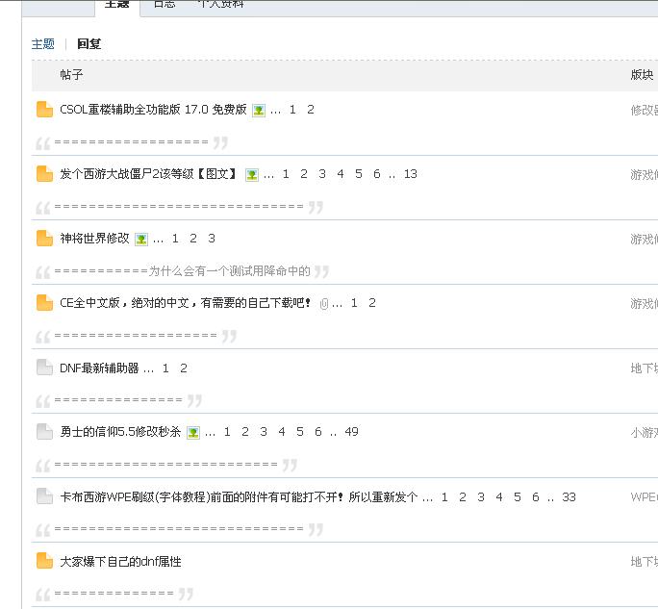The height and width of the screenshot is (609, 658).
Task: Open folder icon beside CSOL重楼辅助全功能版 thread
Action: pyautogui.click(x=44, y=110)
